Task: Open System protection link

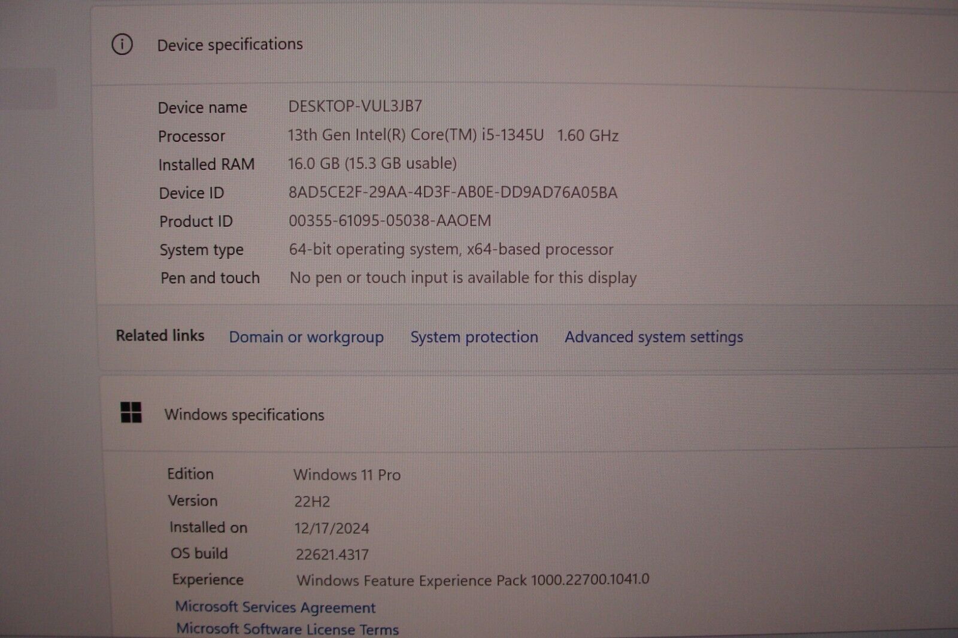Action: click(474, 337)
